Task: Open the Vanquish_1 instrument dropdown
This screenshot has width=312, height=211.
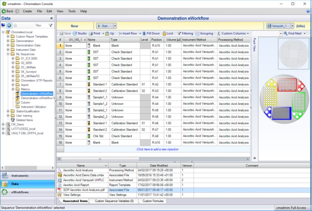Action: [292, 26]
